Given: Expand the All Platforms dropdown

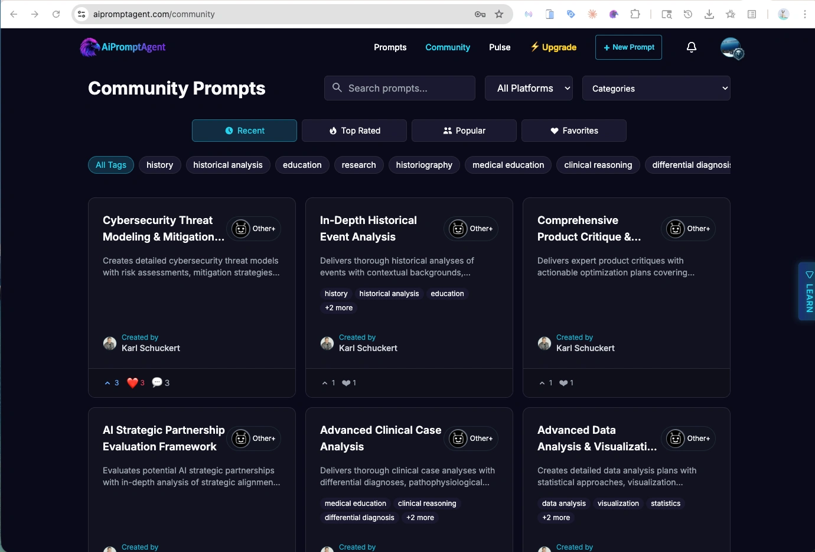Looking at the screenshot, I should pyautogui.click(x=529, y=88).
